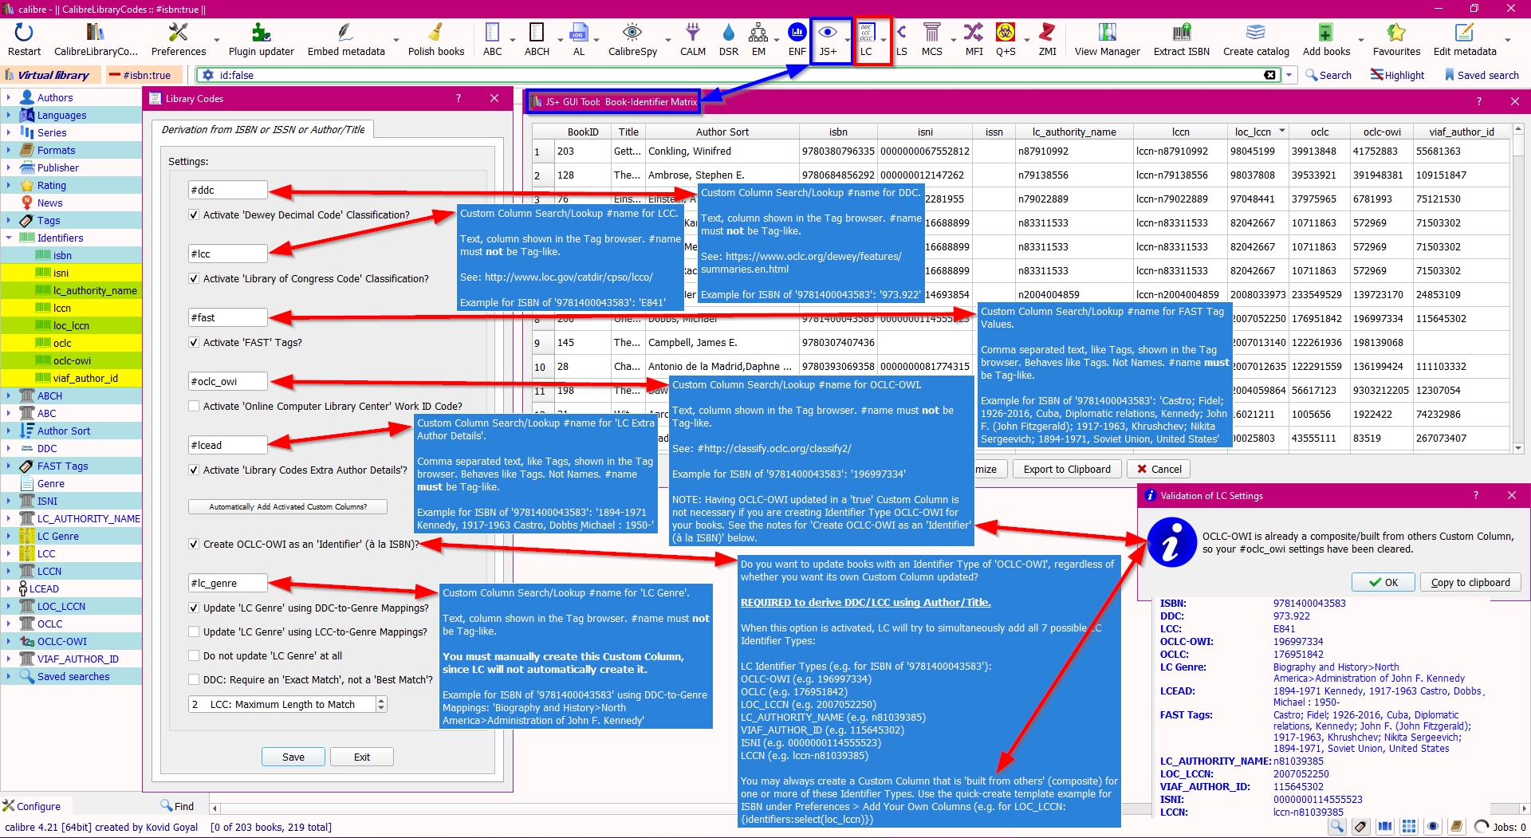
Task: Open the Favourites menu icon
Action: tap(1395, 33)
